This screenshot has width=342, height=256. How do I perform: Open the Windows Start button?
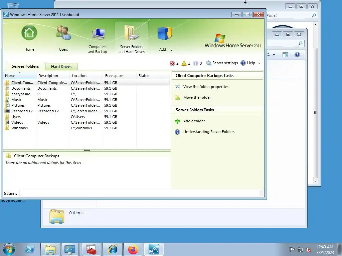click(9, 249)
